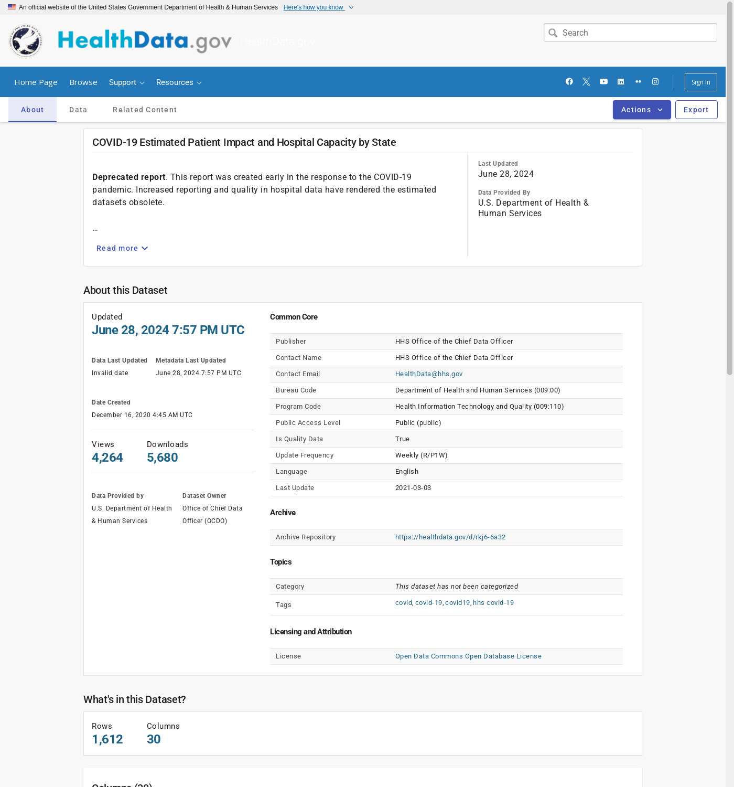
Task: Open the Flickr two-dot icon
Action: pyautogui.click(x=638, y=82)
